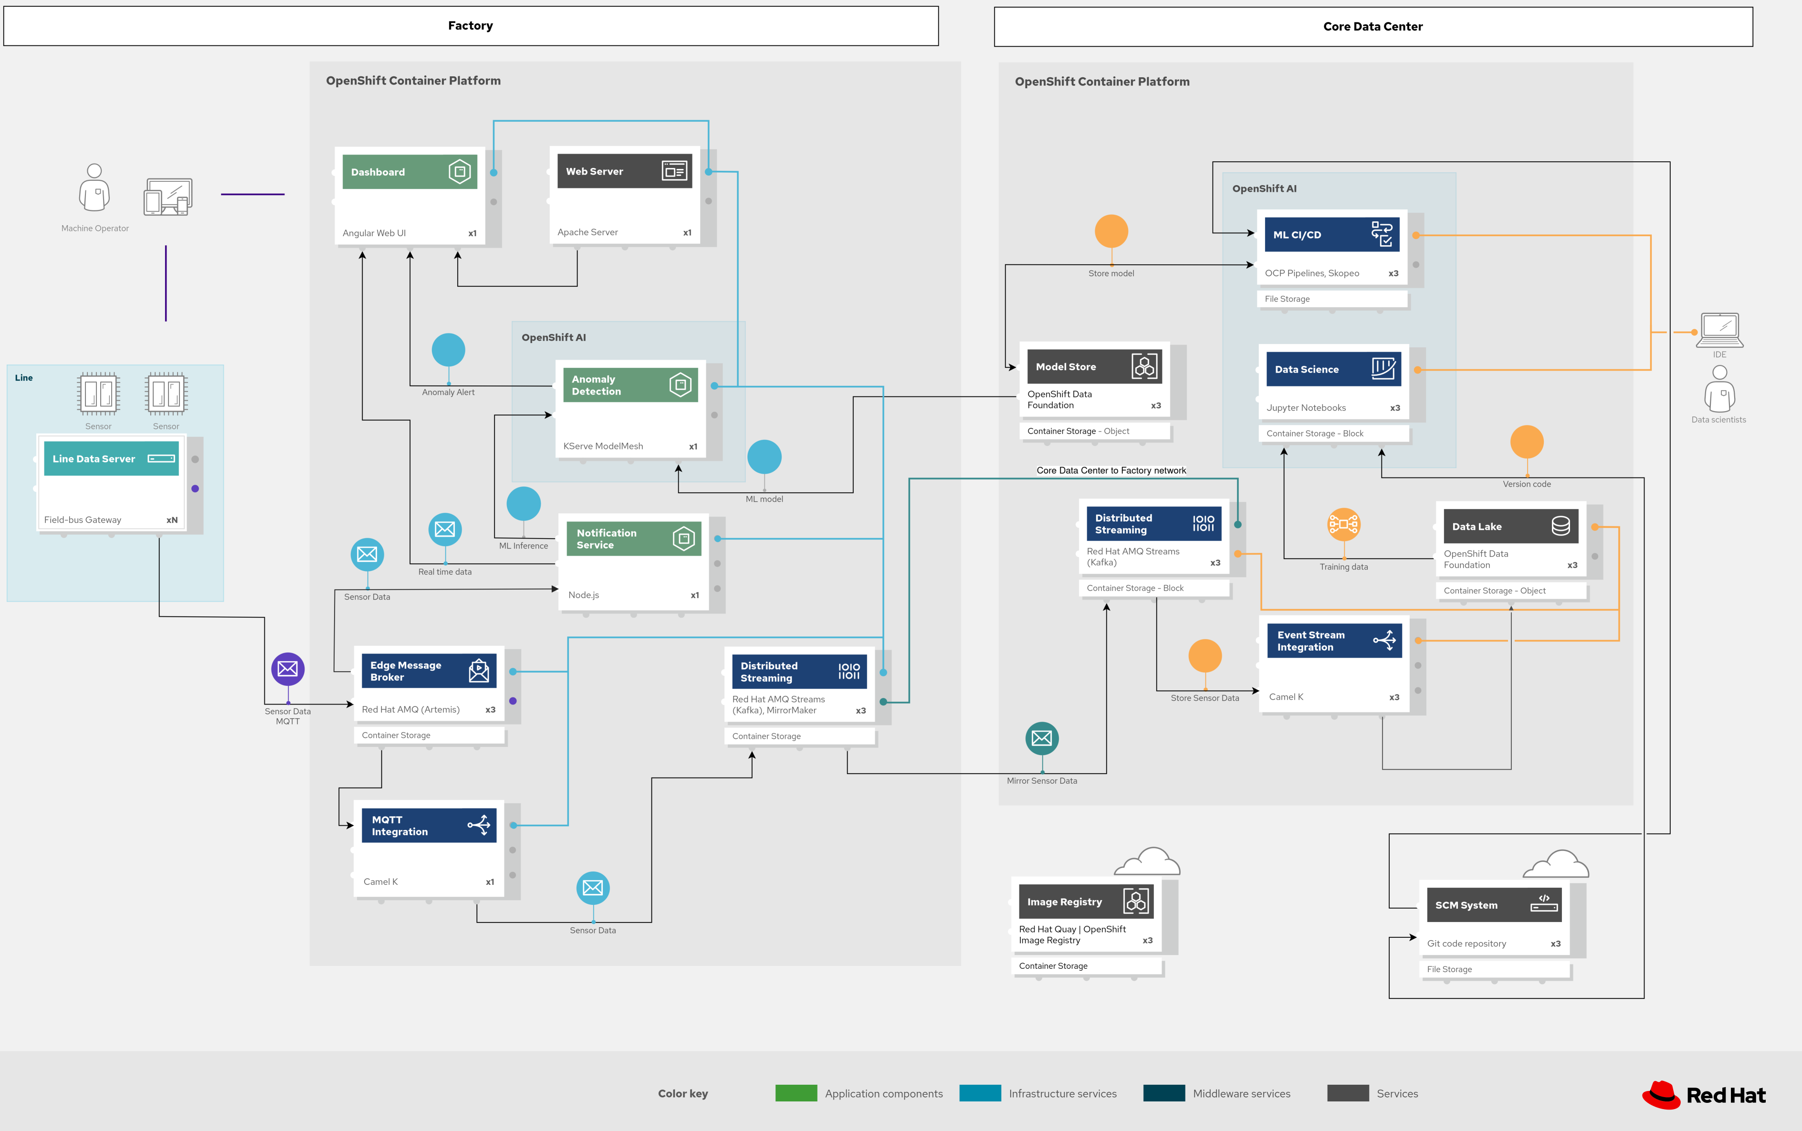Click the purple Sensor Data MQTT envelope
Screen dimensions: 1802x1131
pyautogui.click(x=288, y=669)
